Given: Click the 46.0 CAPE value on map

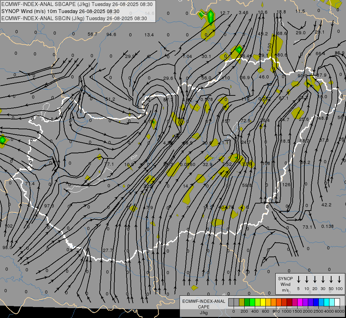Looking at the screenshot, I should (x=264, y=77).
